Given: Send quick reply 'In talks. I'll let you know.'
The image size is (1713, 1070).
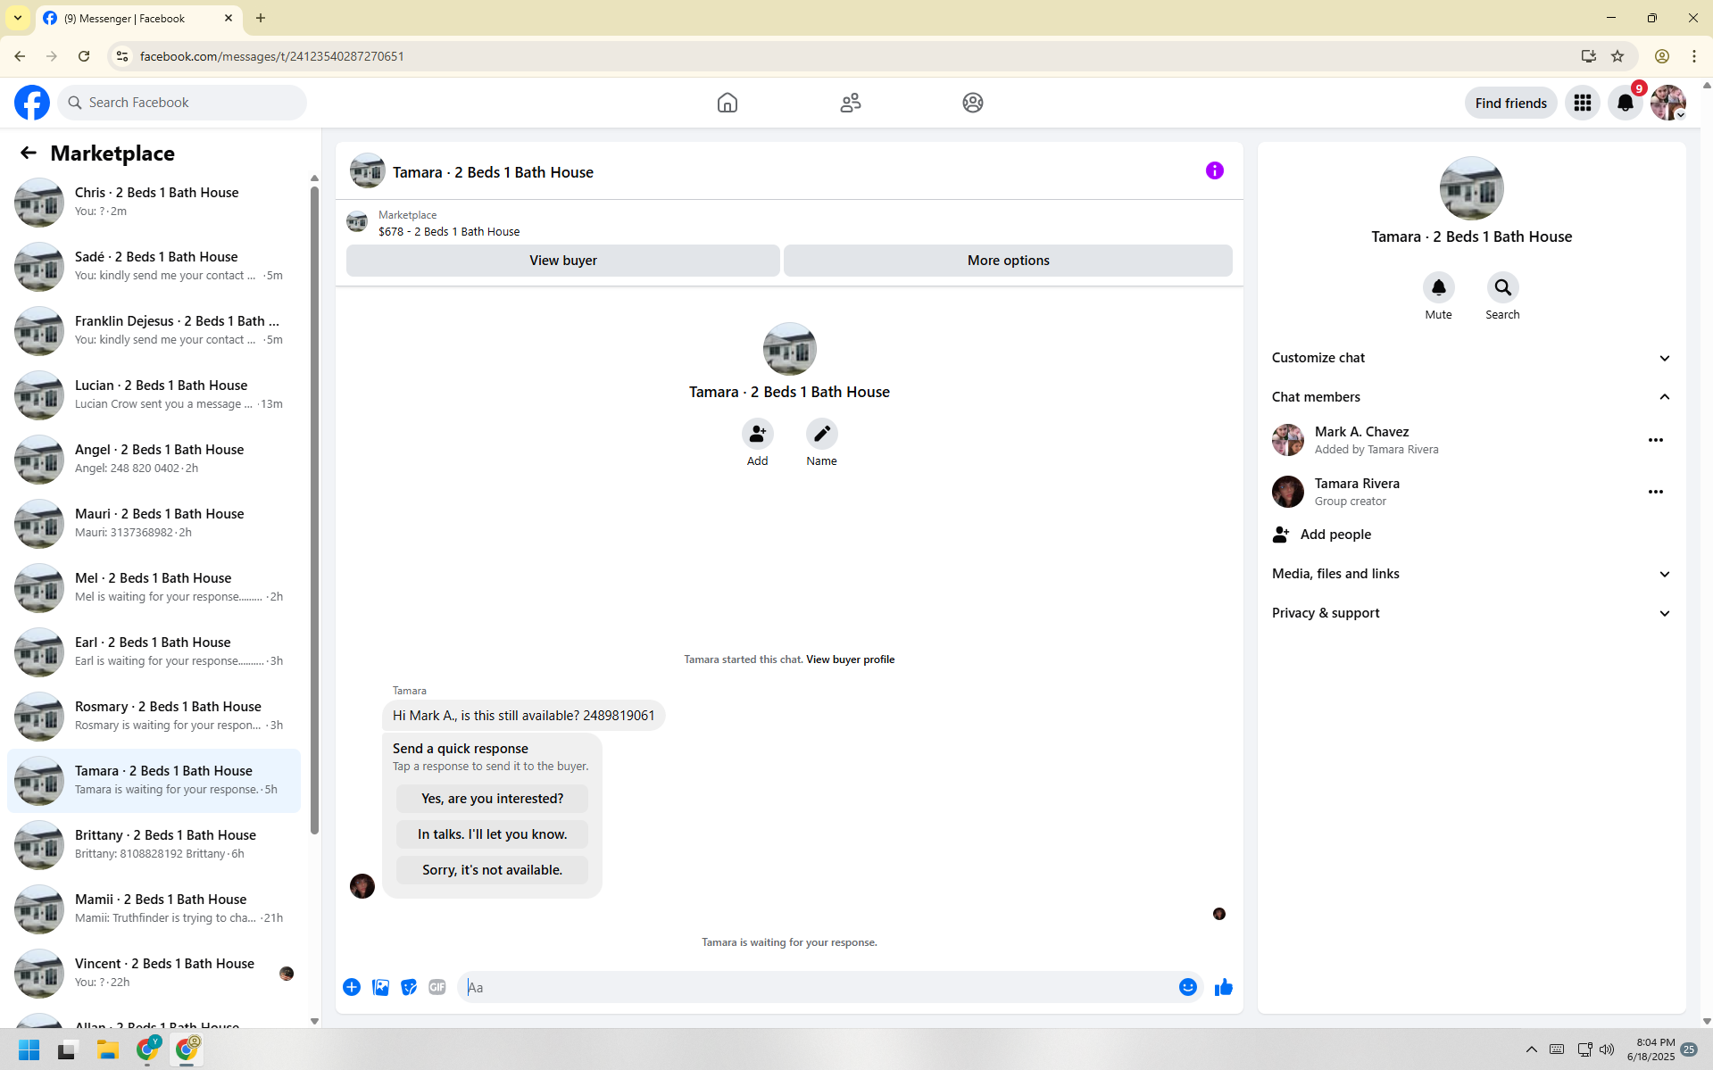Looking at the screenshot, I should 492,834.
